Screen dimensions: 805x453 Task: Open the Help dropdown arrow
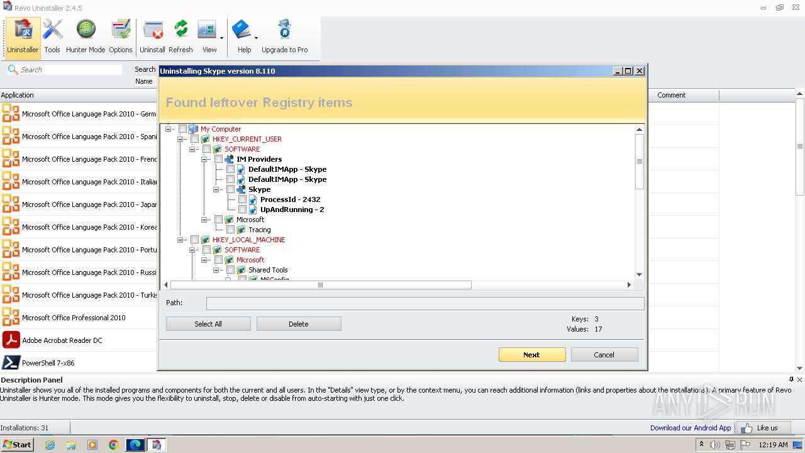256,38
